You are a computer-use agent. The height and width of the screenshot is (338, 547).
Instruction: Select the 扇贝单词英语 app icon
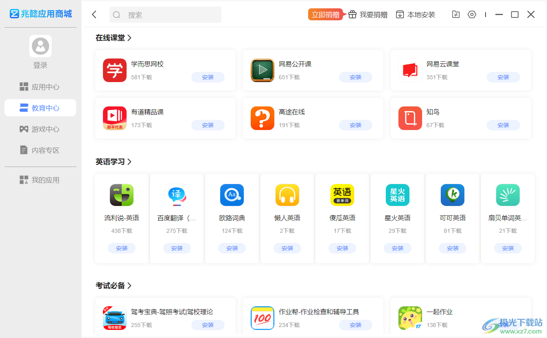click(x=508, y=195)
